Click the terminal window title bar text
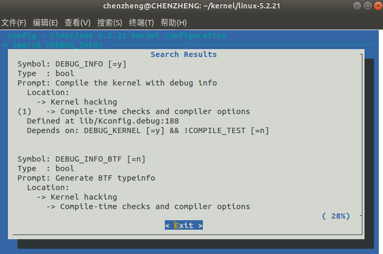Viewport: 383px width, 254px height. pos(191,6)
